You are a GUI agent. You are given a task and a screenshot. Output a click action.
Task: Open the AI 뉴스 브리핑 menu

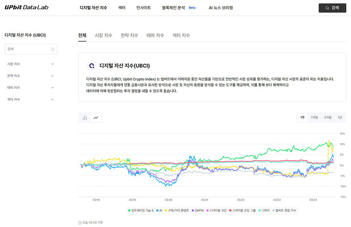tap(221, 8)
